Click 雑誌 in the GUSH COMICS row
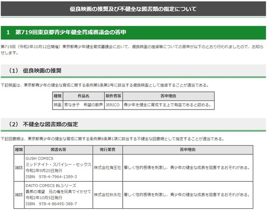Image resolution: width=269 pixels, height=211 pixels. coord(19,168)
